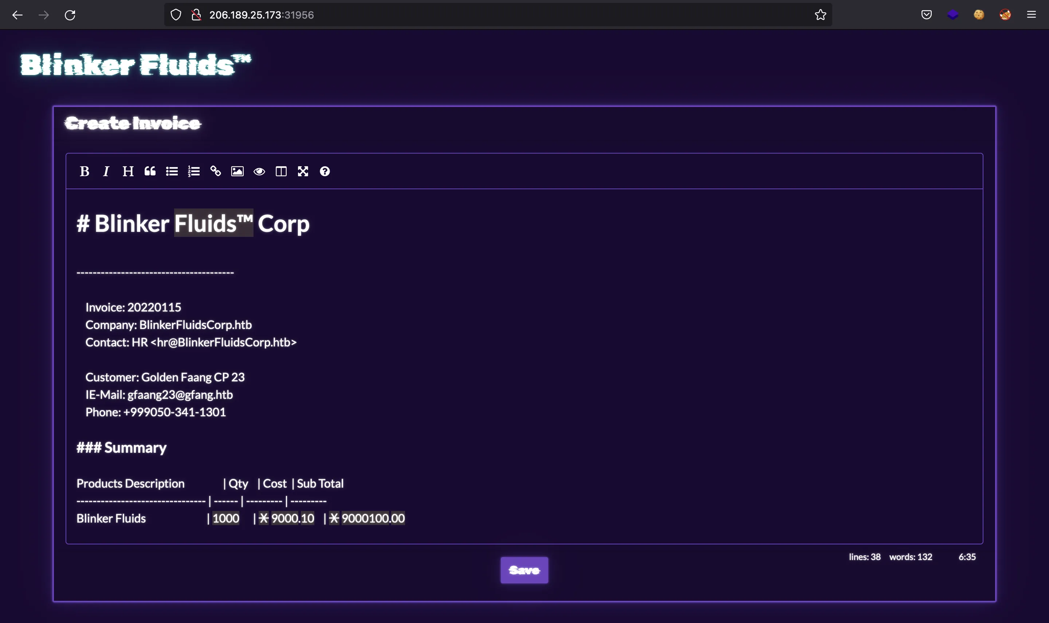Click the cost value 9000.10
Viewport: 1049px width, 623px height.
pos(292,519)
